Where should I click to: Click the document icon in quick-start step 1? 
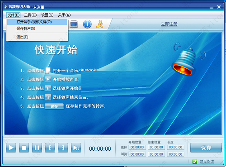48,71
